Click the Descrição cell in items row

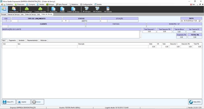(113, 47)
